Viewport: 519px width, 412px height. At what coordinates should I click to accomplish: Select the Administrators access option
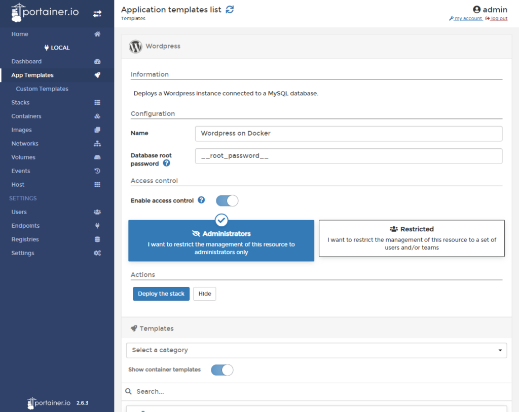(221, 241)
